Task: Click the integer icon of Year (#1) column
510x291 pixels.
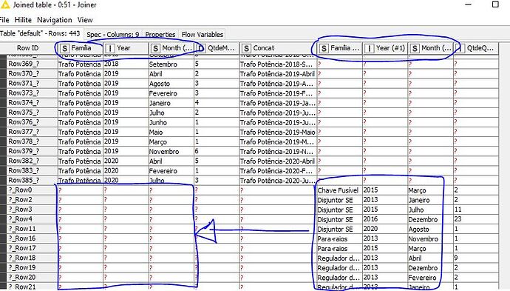Action: click(369, 48)
